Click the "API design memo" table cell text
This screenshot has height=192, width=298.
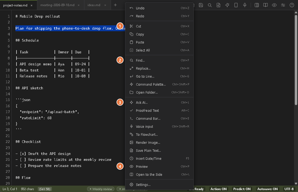(36, 64)
